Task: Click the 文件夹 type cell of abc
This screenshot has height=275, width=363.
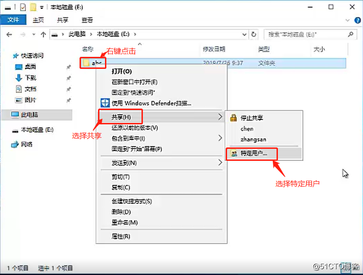Action: (266, 63)
